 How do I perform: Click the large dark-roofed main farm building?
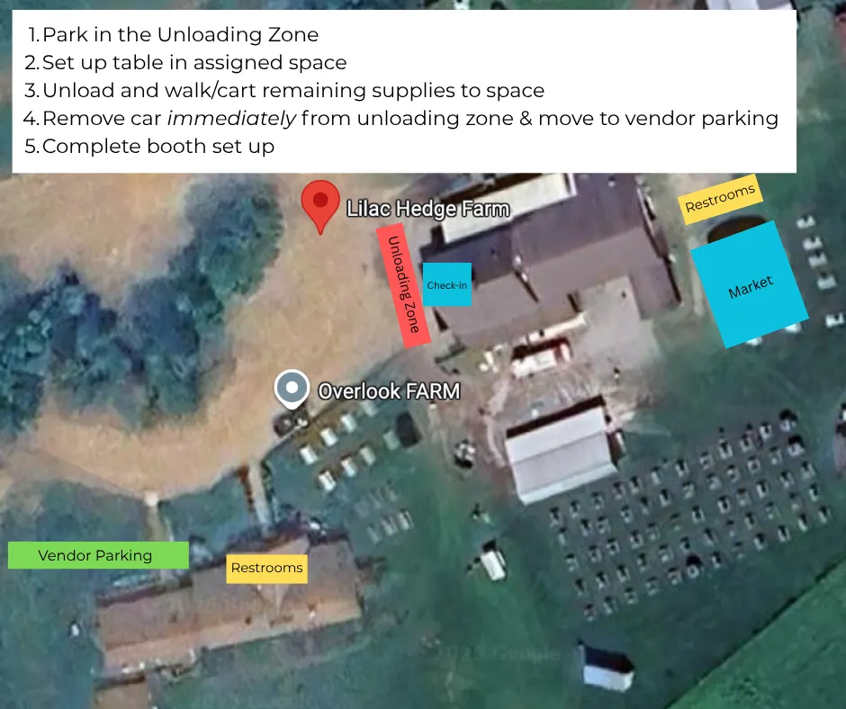(547, 254)
